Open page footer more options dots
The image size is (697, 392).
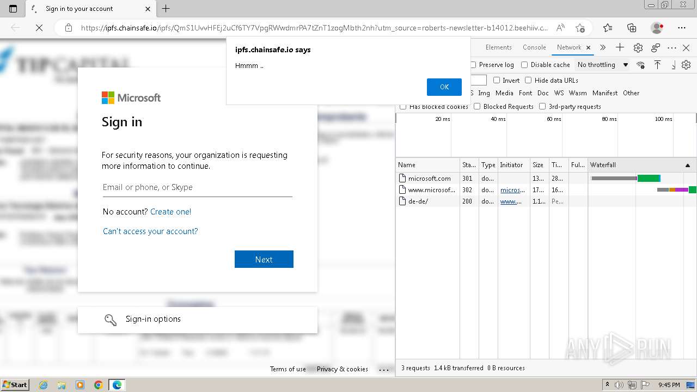[x=384, y=369]
